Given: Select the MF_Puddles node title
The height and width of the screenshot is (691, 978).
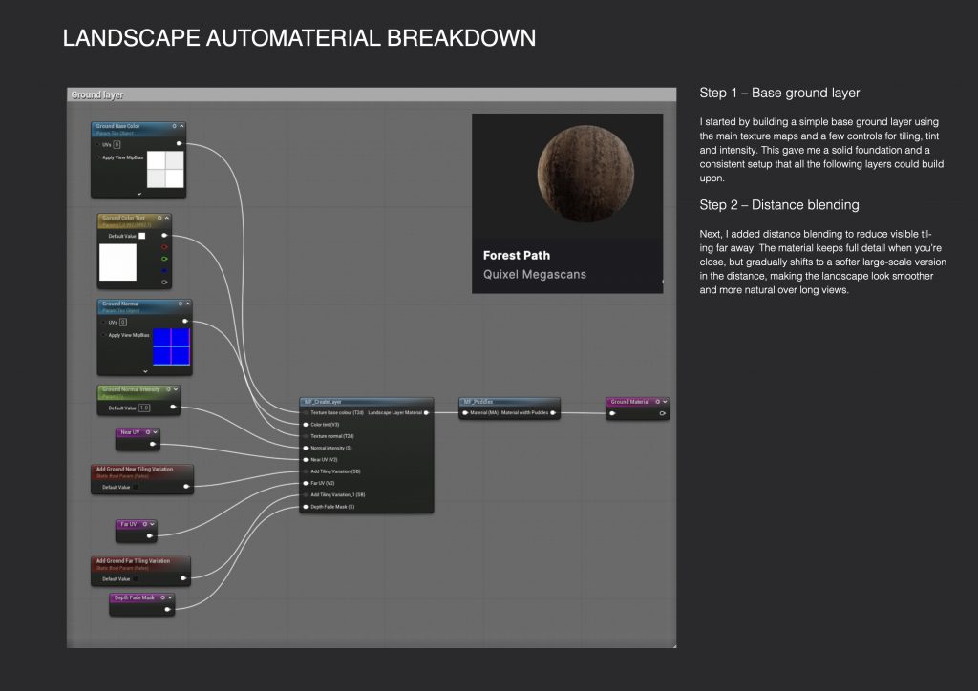Looking at the screenshot, I should click(478, 402).
